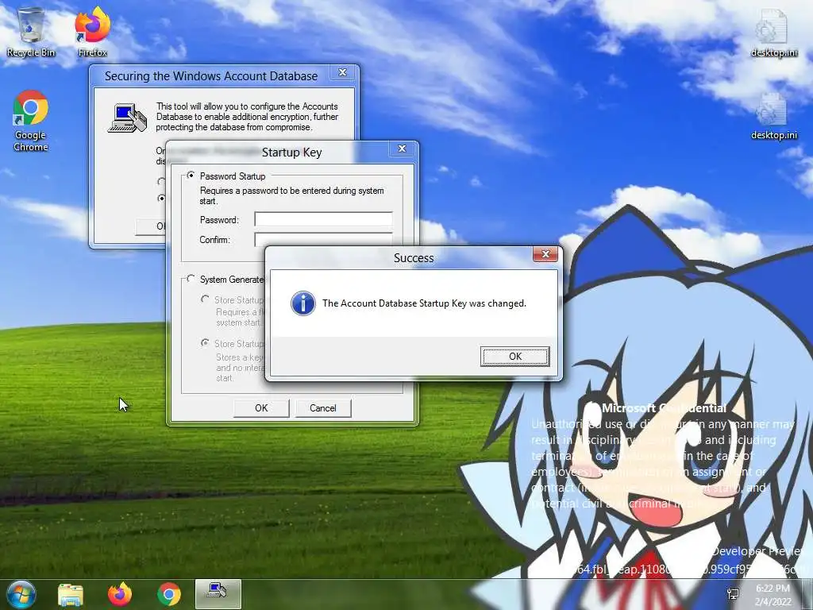The image size is (813, 610).
Task: Open the Google Chrome desktop shortcut
Action: [x=31, y=121]
